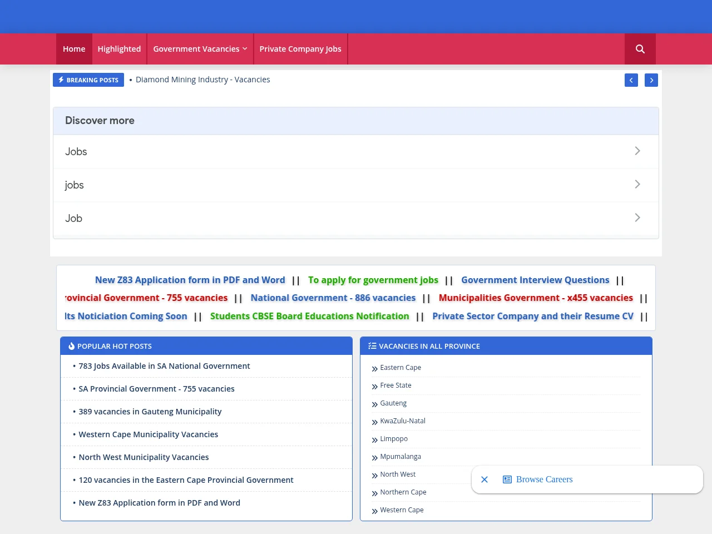
Task: Show next breaking post arrow
Action: pyautogui.click(x=651, y=80)
